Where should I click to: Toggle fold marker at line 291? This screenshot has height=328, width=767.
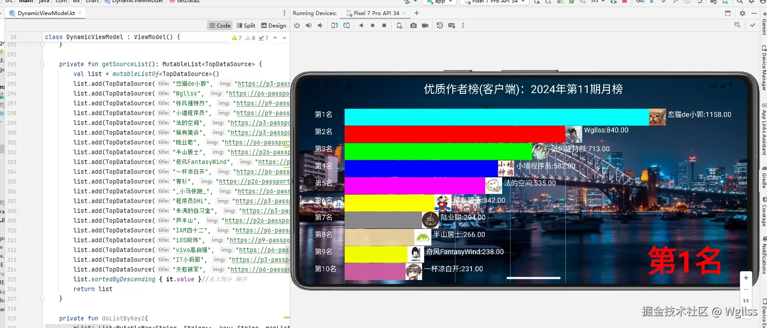click(x=43, y=44)
